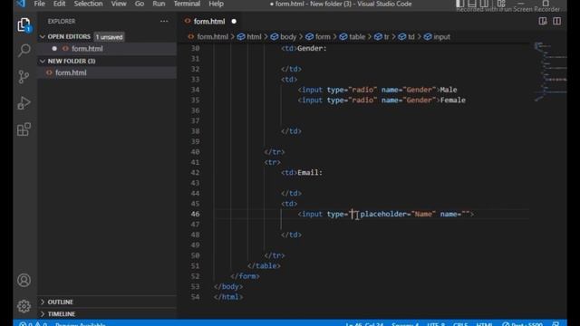580x326 pixels.
Task: Toggle panel layout icon in title bar
Action: (472, 4)
